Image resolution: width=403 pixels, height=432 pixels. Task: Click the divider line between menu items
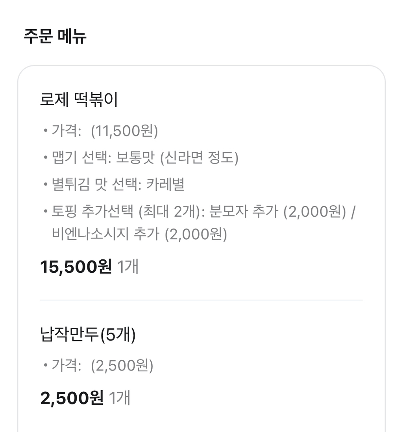click(x=201, y=300)
